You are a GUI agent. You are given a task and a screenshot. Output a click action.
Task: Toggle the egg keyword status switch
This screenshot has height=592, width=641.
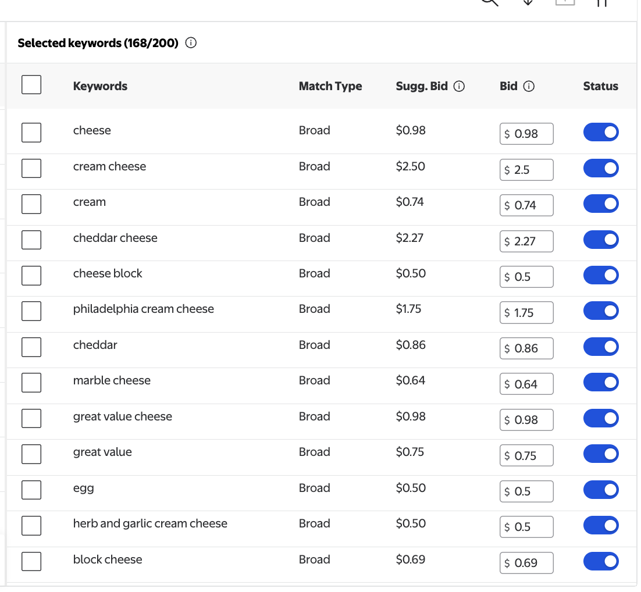click(x=601, y=490)
